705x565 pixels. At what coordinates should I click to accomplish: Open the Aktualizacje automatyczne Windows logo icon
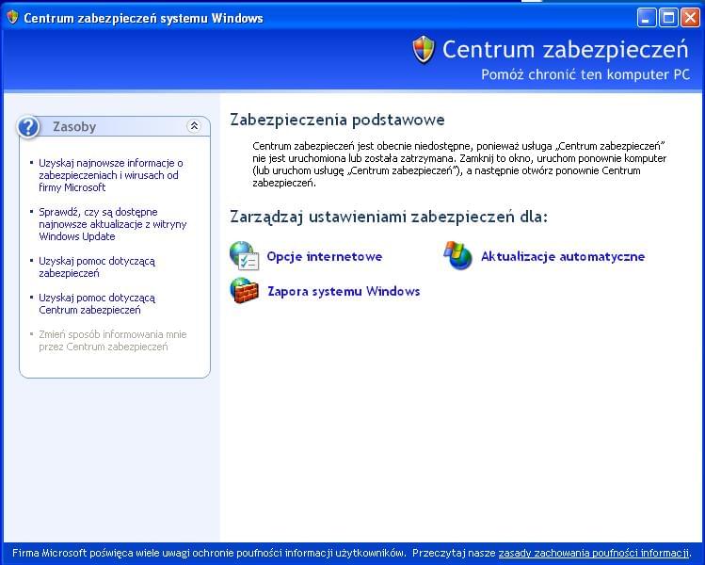click(x=457, y=255)
